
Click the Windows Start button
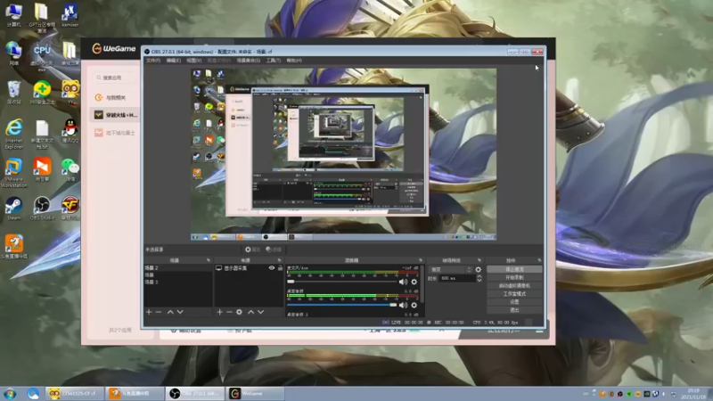coord(10,393)
